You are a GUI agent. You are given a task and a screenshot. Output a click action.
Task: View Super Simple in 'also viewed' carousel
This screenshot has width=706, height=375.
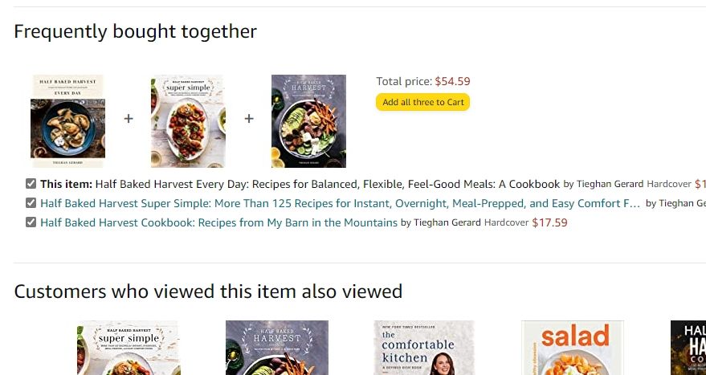click(129, 348)
